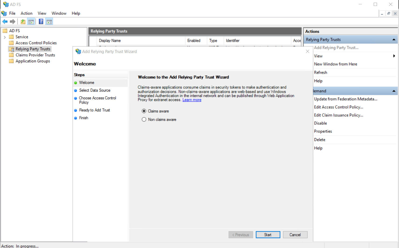Click Add Relying Party Trust action
Screen dimensions: 399x248
pos(336,48)
